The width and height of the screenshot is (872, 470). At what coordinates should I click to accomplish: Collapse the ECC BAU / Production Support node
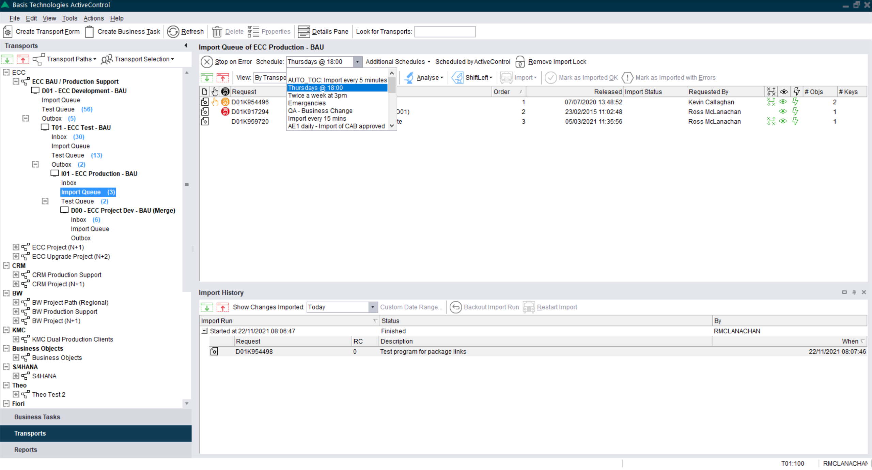[16, 81]
